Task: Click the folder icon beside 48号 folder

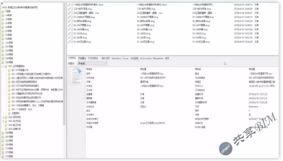Action: pos(3,27)
